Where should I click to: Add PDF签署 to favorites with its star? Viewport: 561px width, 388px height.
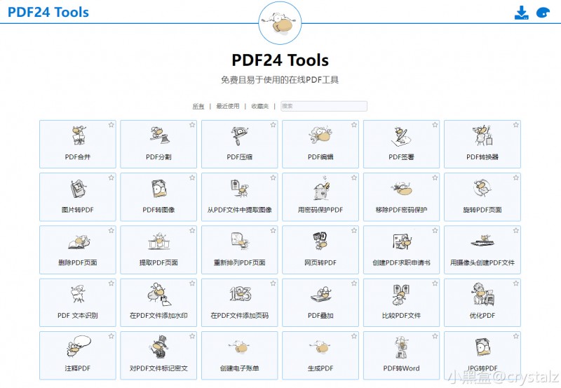[435, 125]
